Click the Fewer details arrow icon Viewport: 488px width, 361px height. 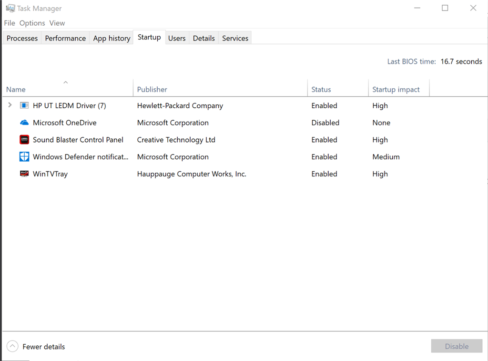coord(12,346)
